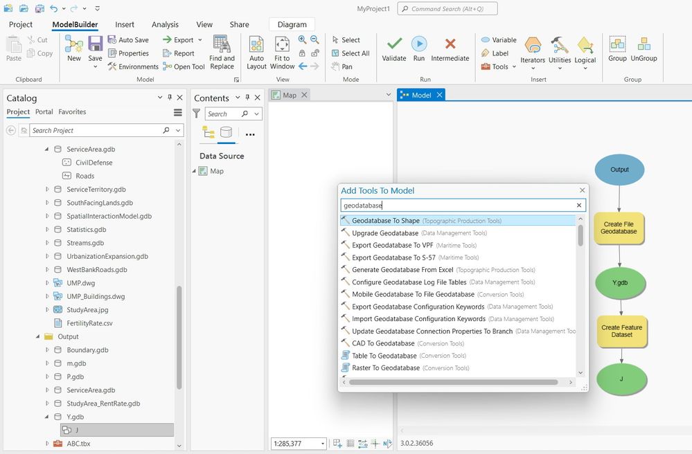This screenshot has width=692, height=454.
Task: Open the Share ribbon tab
Action: pyautogui.click(x=239, y=25)
